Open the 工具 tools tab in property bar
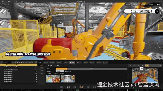163x91 pixels. point(105,62)
